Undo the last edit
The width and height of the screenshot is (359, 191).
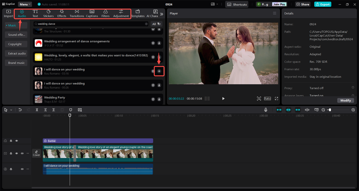pyautogui.click(x=20, y=110)
